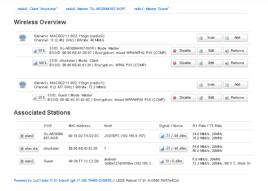This screenshot has height=191, width=268.
Task: Click the 72.2 Mbit/s MCS 7 Short GI rate
Action: point(221,163)
